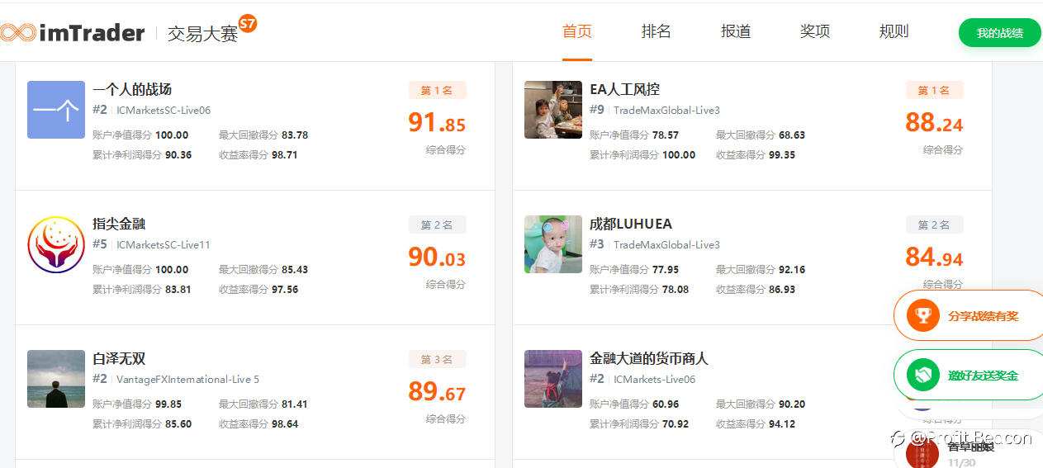Screen dimensions: 1043x468
Task: Click the trophy icon for sharing results
Action: pyautogui.click(x=922, y=315)
